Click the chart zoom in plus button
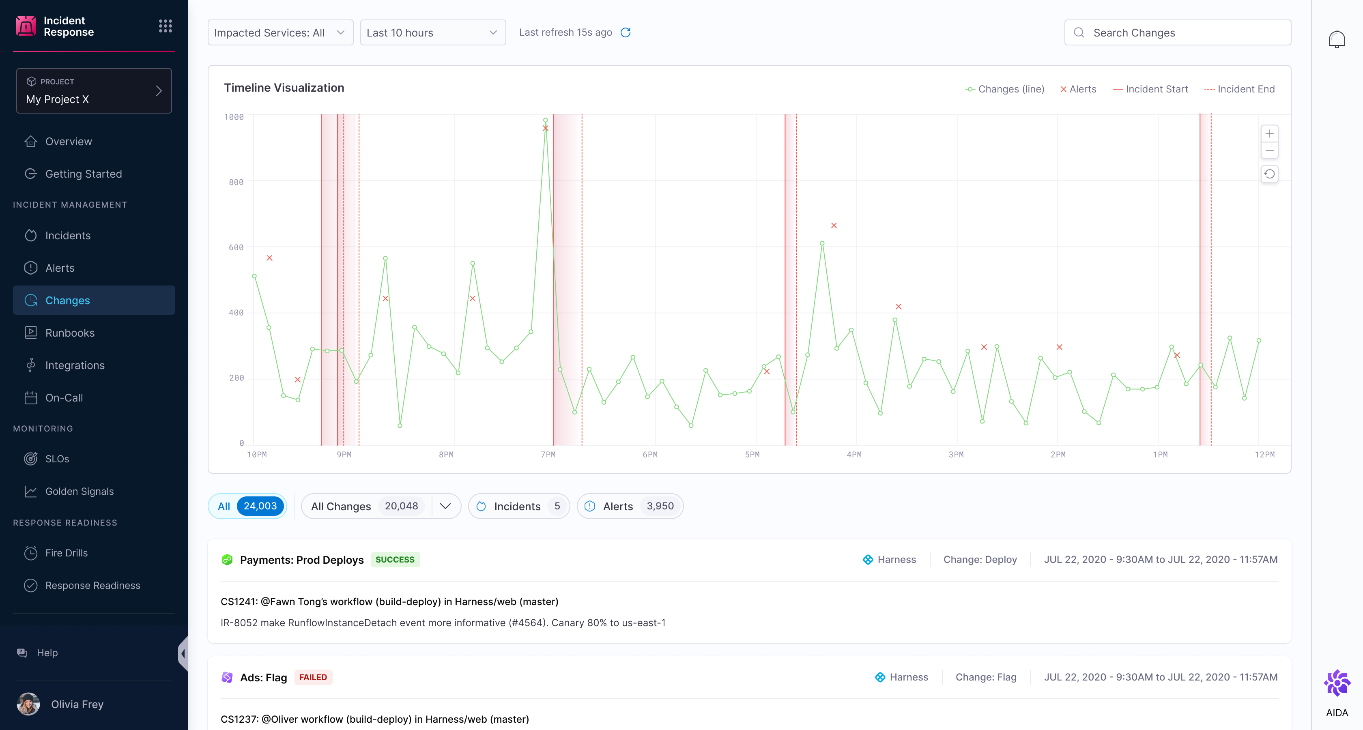 [1269, 133]
